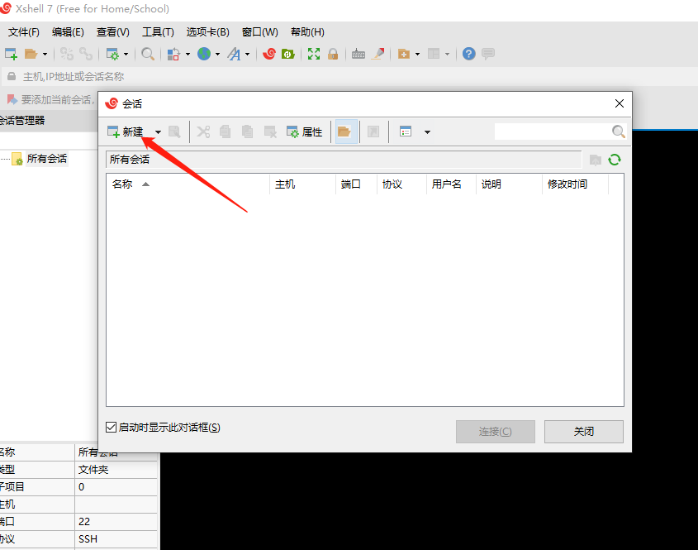Open the 帮助(H) menu
Viewport: 698px width, 550px height.
point(307,32)
